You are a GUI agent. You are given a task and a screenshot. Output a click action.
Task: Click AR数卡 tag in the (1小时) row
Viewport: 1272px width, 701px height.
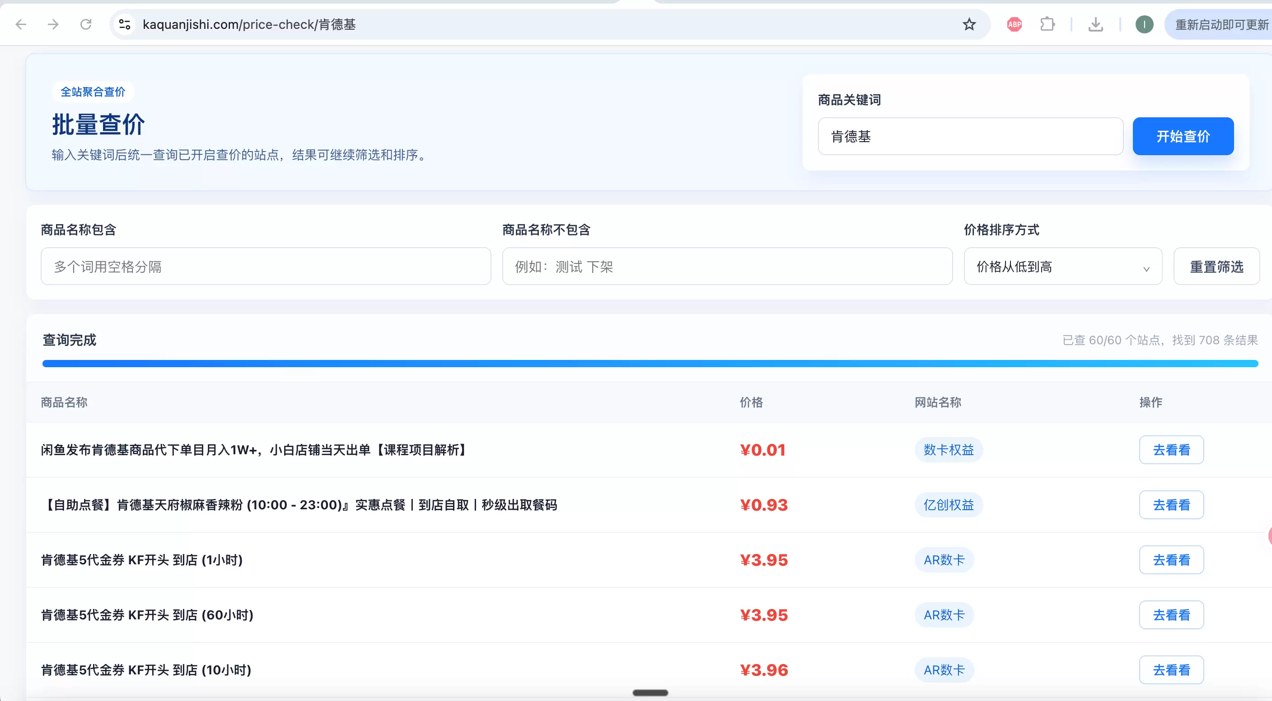(944, 560)
